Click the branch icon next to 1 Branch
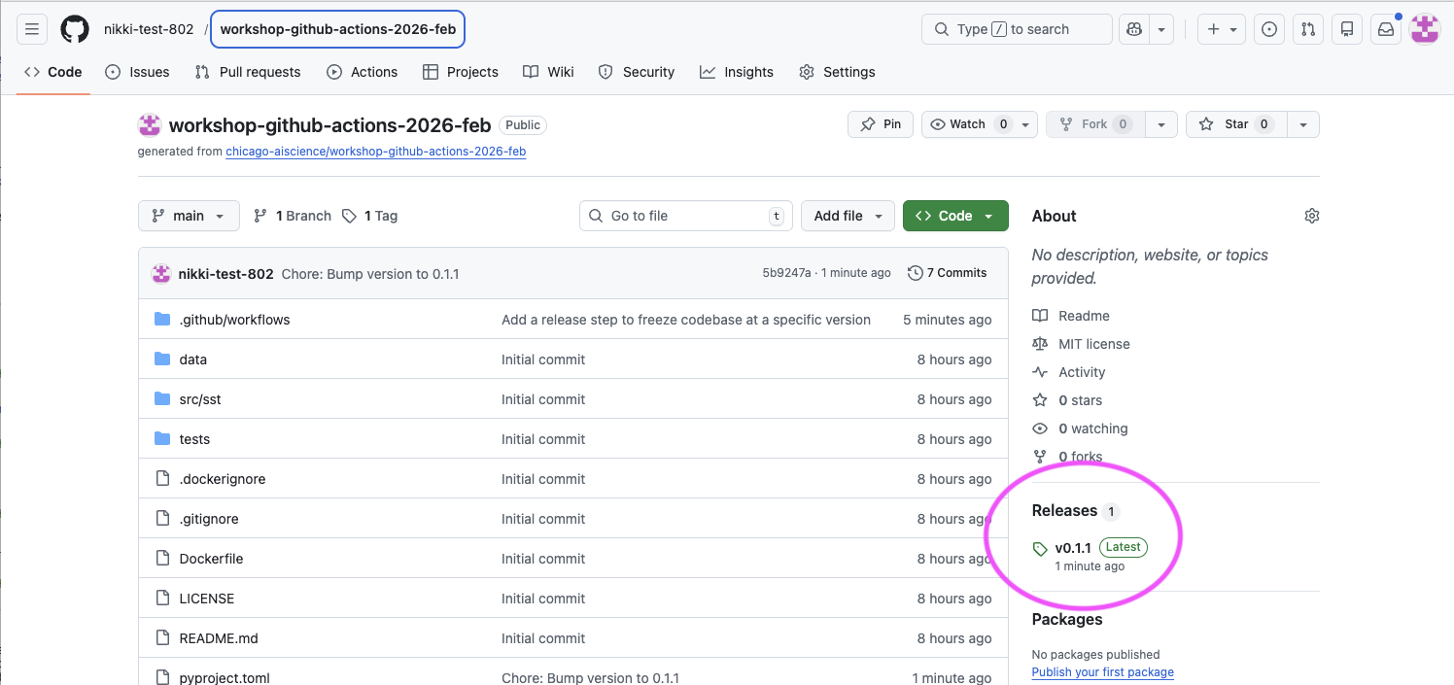The height and width of the screenshot is (685, 1454). coord(260,215)
